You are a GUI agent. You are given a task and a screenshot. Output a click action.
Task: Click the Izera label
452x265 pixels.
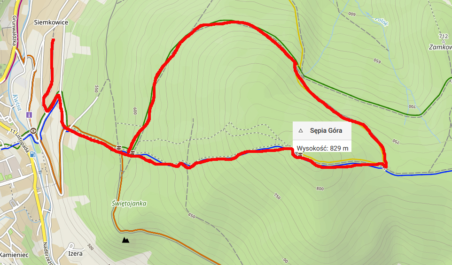point(75,254)
